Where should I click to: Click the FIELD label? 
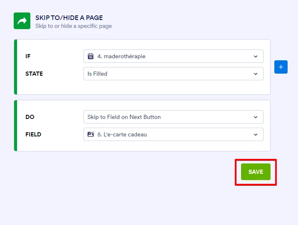(33, 134)
